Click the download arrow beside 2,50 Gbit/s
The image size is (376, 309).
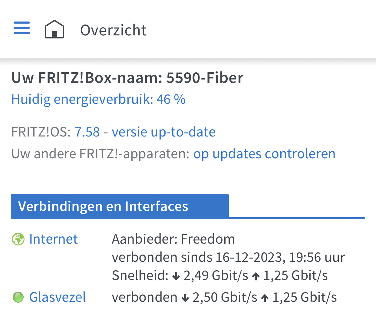(x=185, y=298)
